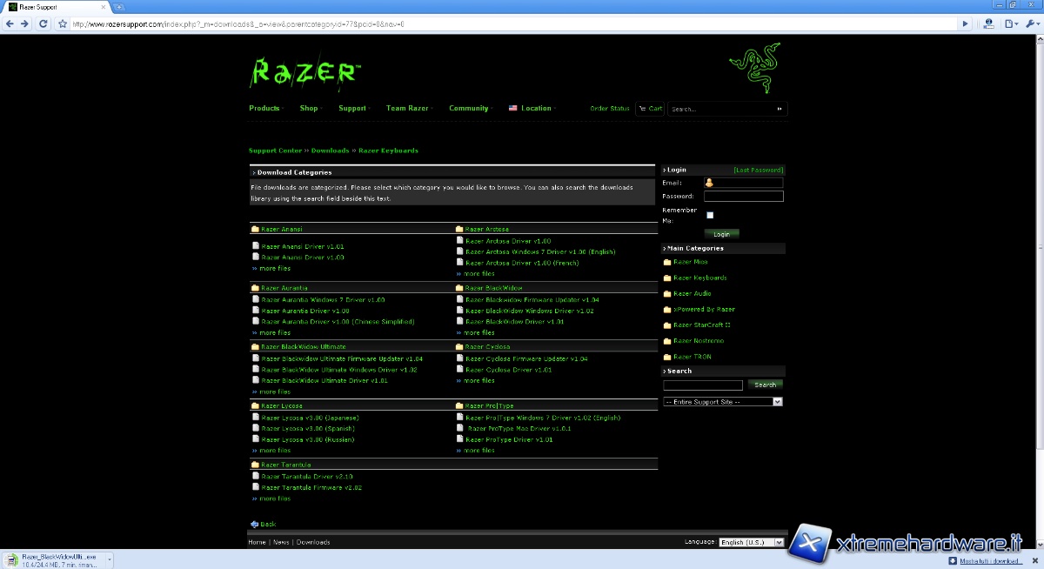Open the Razer BlackWidow folder icon

pos(459,288)
